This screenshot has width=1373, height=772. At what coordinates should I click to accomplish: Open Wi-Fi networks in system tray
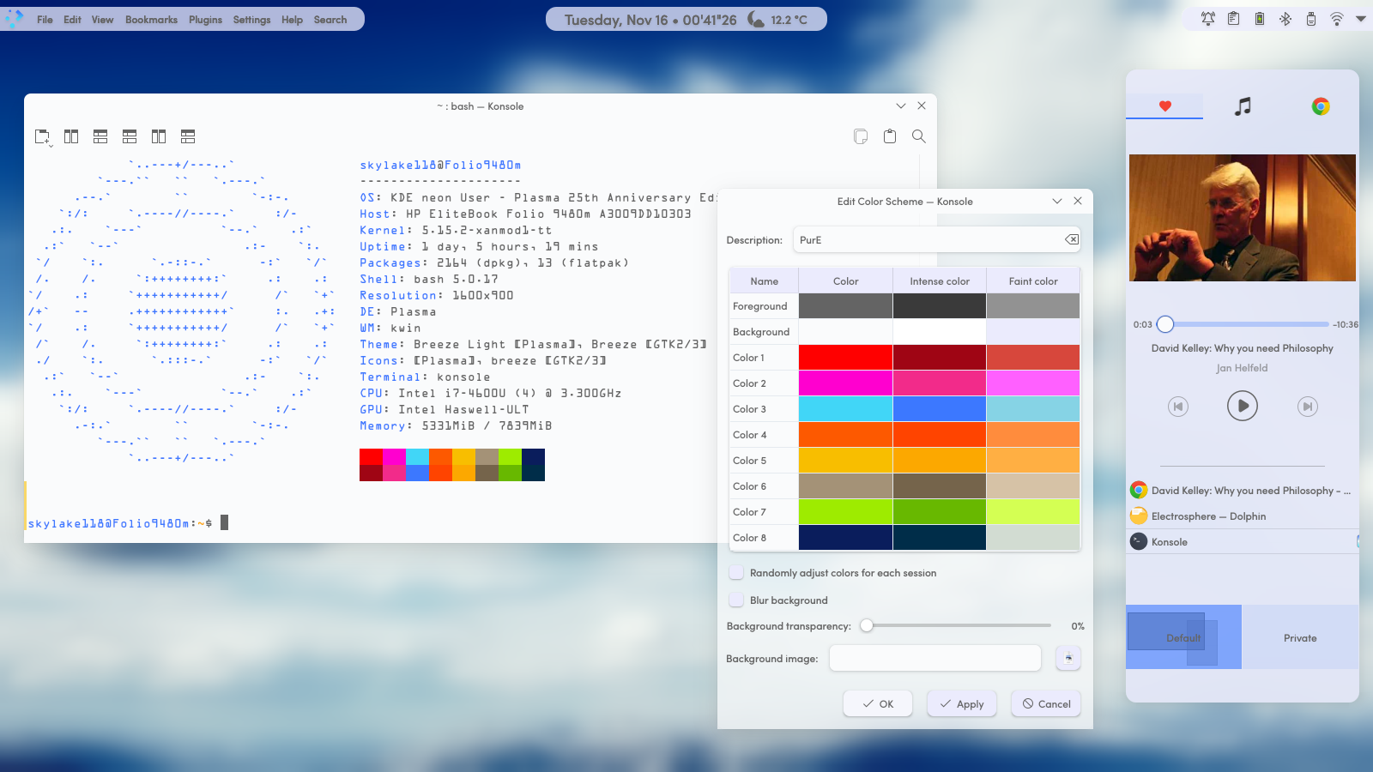(1337, 19)
